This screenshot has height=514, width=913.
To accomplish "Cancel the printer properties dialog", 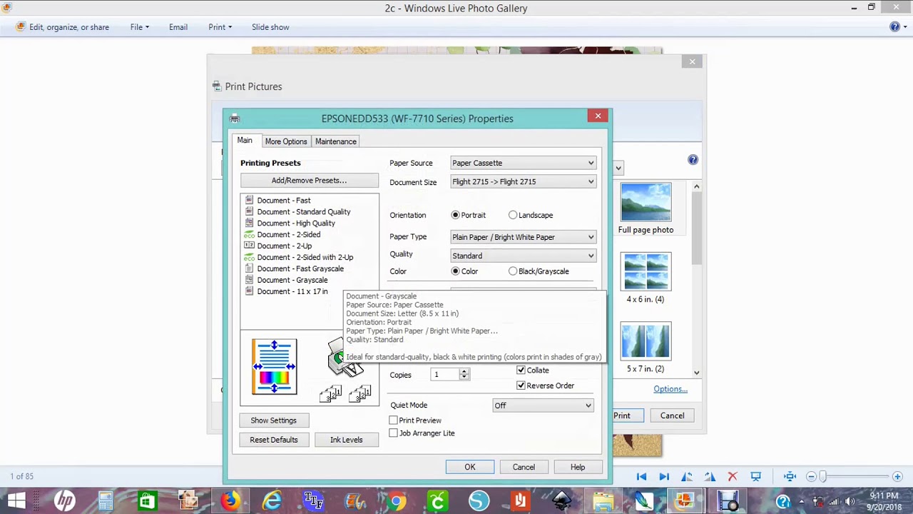I will click(x=524, y=467).
